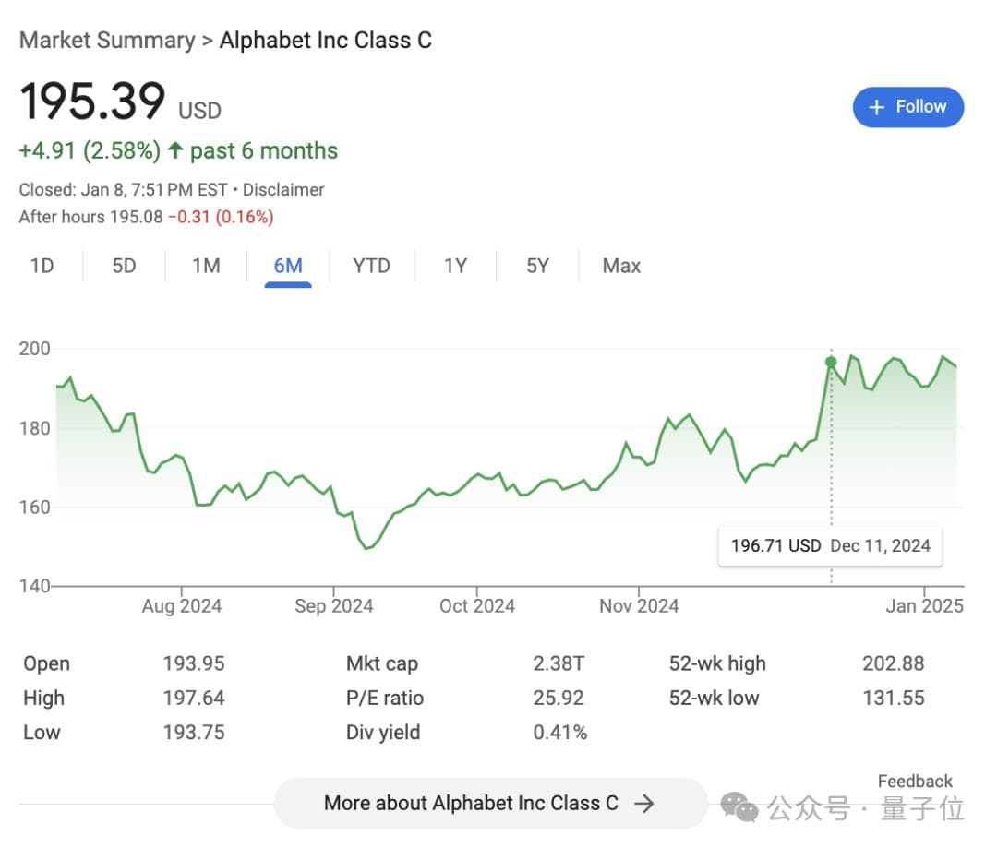Select the 1M chart range

(206, 266)
